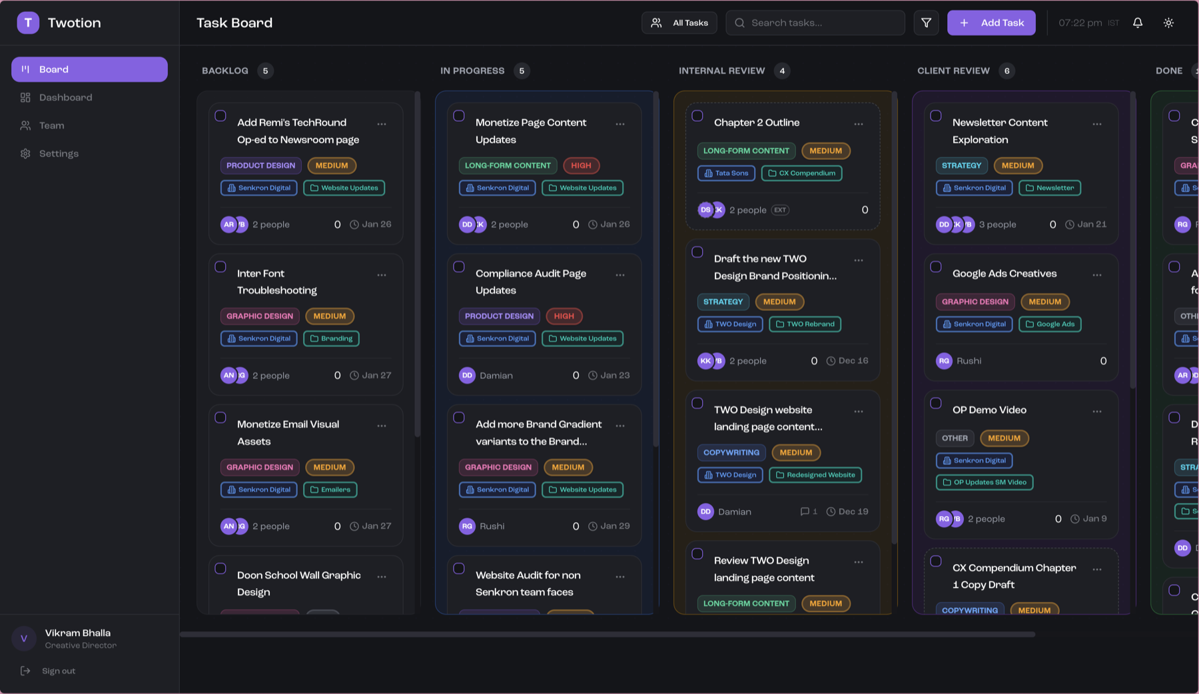1199x694 pixels.
Task: Open options menu on Google Ads Creatives card
Action: pos(1097,273)
